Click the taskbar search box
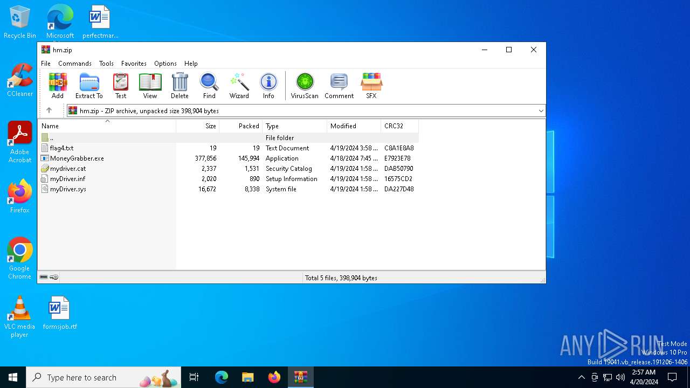 104,377
